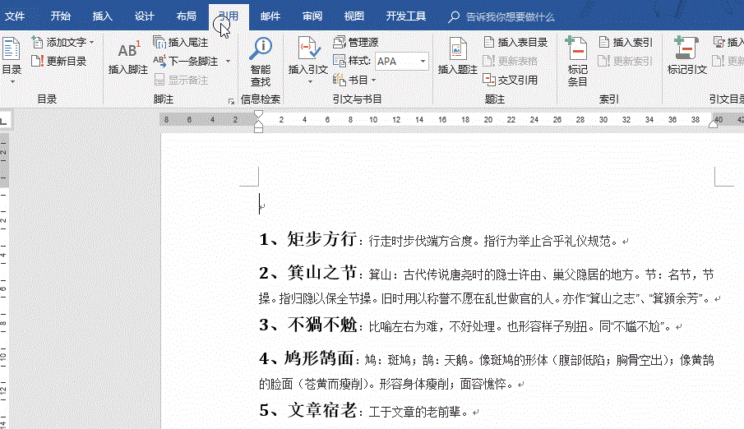
Task: Expand the 目录 button dropdown arrow
Action: pos(12,82)
